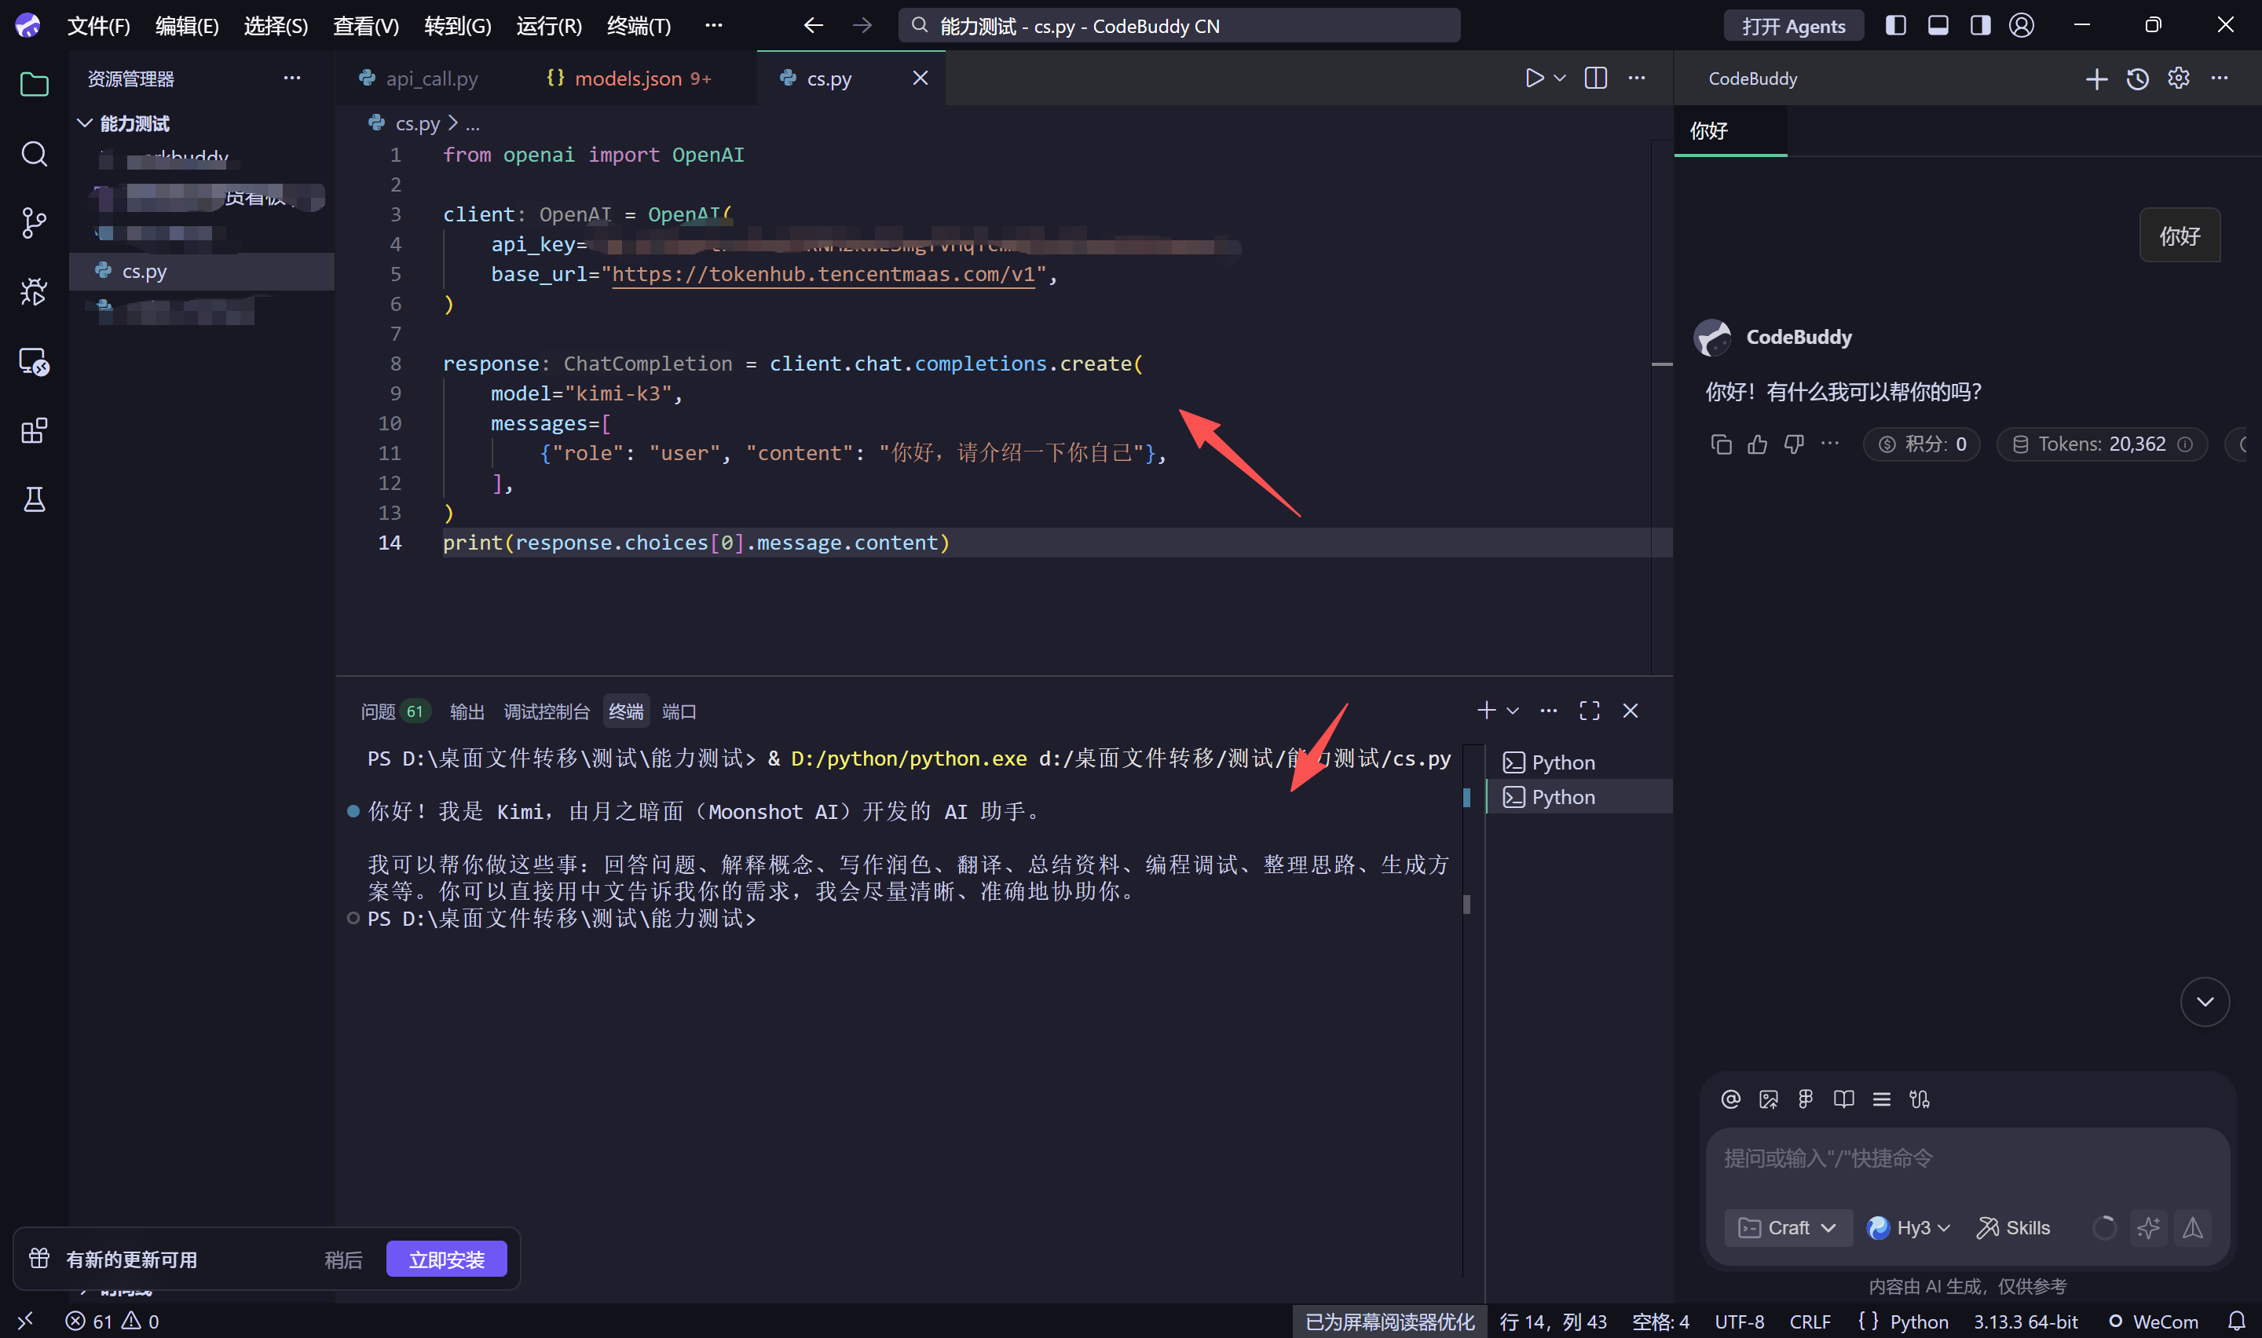Send the chat message
The height and width of the screenshot is (1338, 2262).
(x=2193, y=1227)
